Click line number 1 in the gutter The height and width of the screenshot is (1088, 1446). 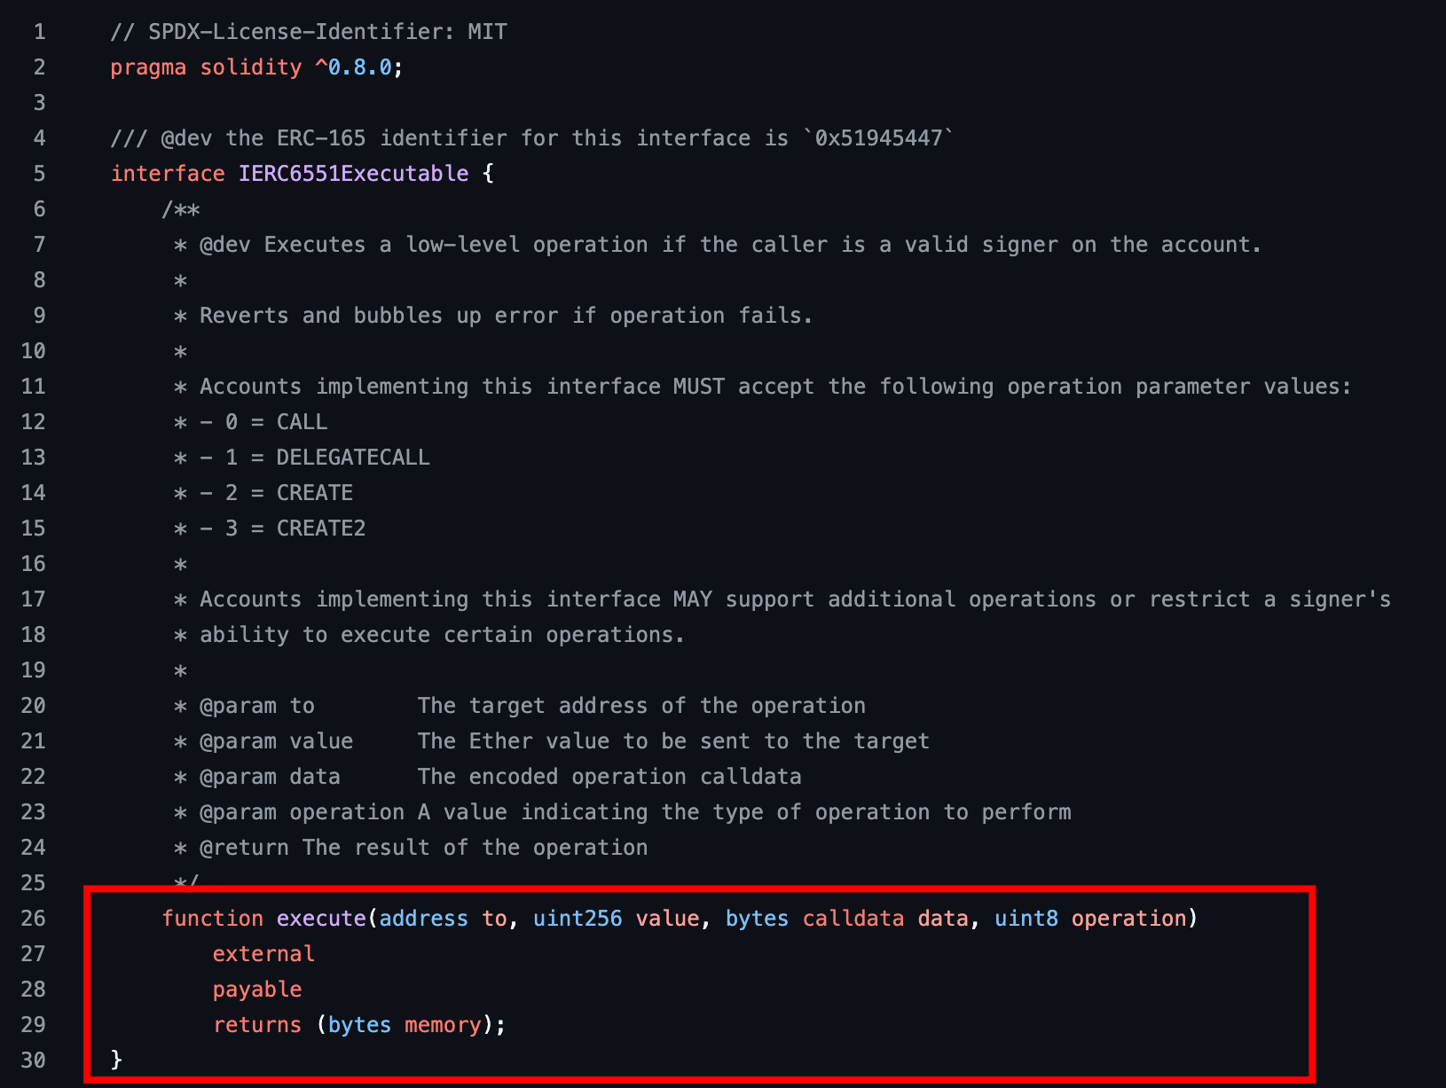[39, 32]
